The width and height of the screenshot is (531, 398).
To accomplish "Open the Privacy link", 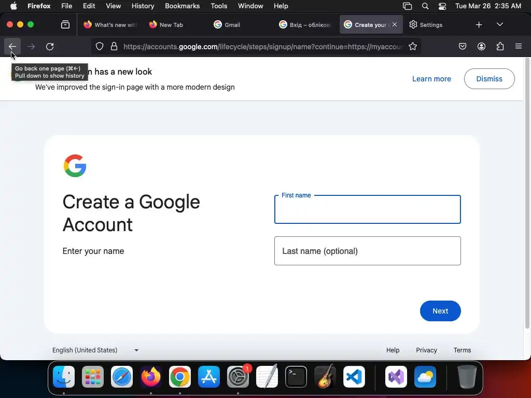I will tap(426, 350).
